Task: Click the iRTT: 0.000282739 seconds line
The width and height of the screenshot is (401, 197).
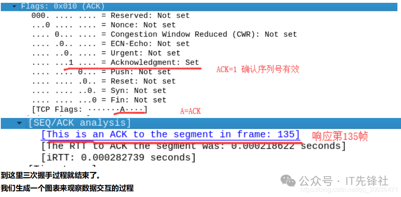Action: tap(118, 158)
